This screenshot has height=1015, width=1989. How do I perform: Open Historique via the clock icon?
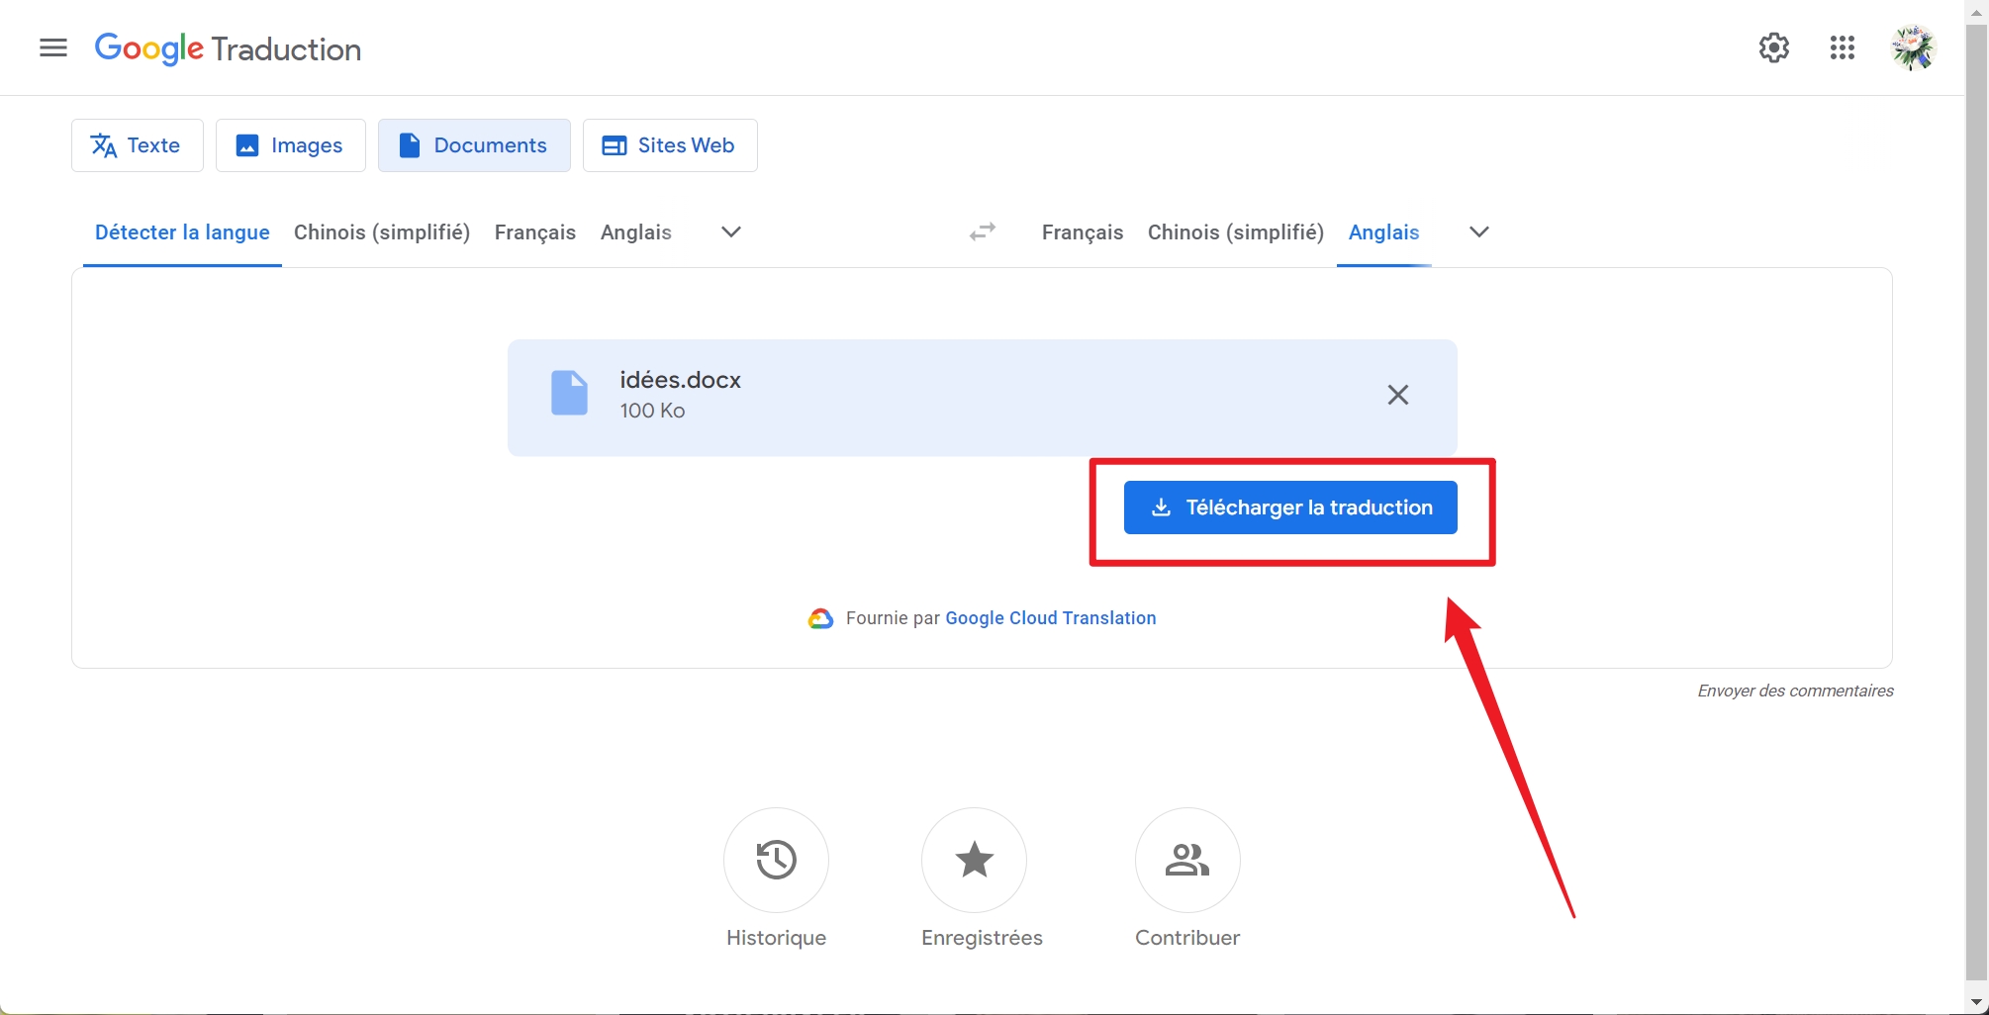(x=776, y=860)
